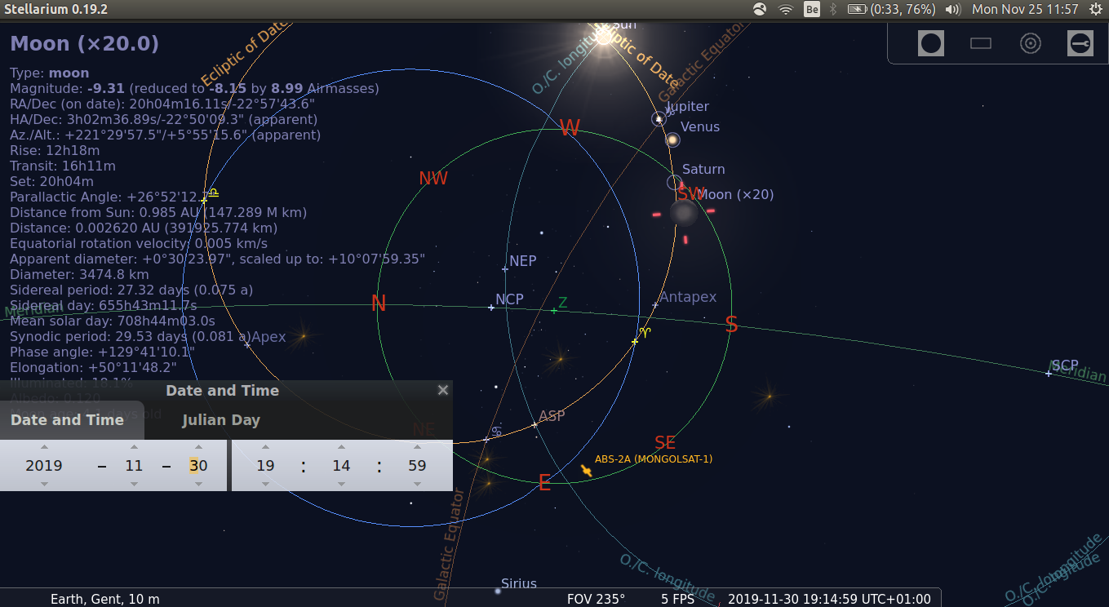Click the location text 'Earth, Gent, 10 m'

pyautogui.click(x=105, y=599)
